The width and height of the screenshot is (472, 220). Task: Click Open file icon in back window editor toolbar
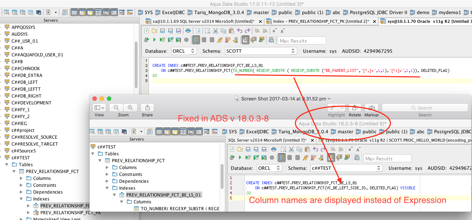point(155,31)
